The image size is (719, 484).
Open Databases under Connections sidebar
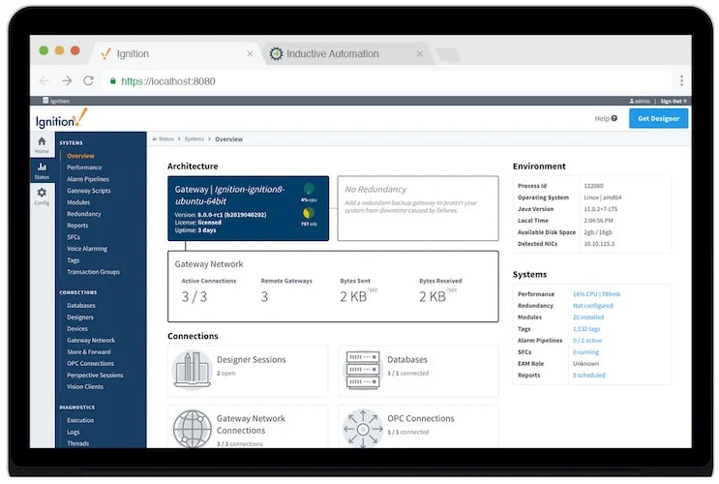(x=81, y=306)
